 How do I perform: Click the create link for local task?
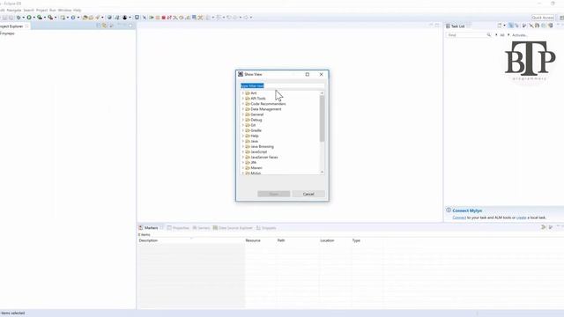coord(521,217)
